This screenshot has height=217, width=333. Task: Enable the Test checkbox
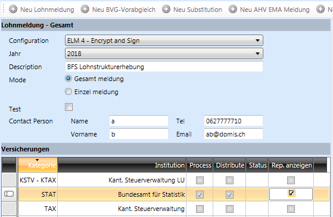69,107
